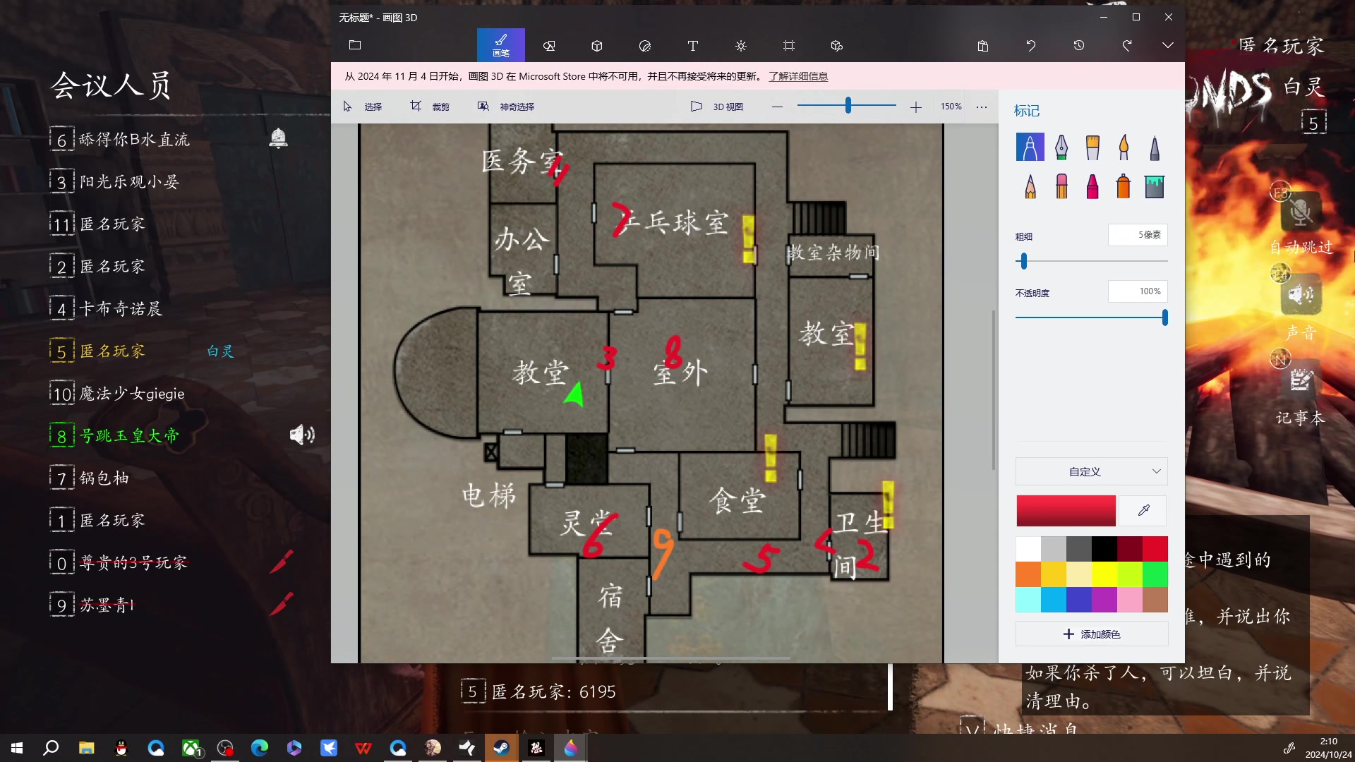Image resolution: width=1355 pixels, height=762 pixels.
Task: Toggle mute for 8号跳玉皇大帝 player
Action: pyautogui.click(x=301, y=435)
